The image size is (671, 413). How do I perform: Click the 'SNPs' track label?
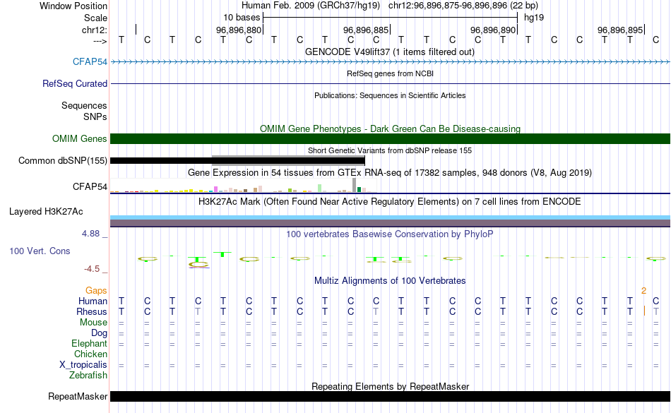pos(95,116)
